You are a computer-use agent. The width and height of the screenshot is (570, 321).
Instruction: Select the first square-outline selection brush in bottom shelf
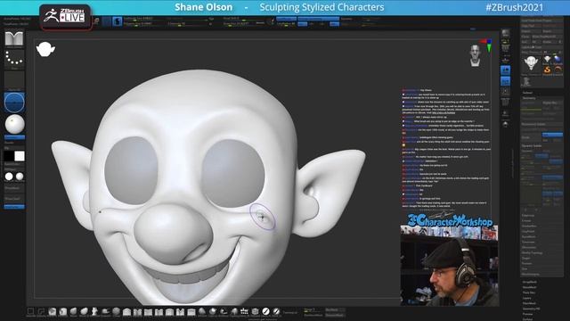[x=30, y=311]
